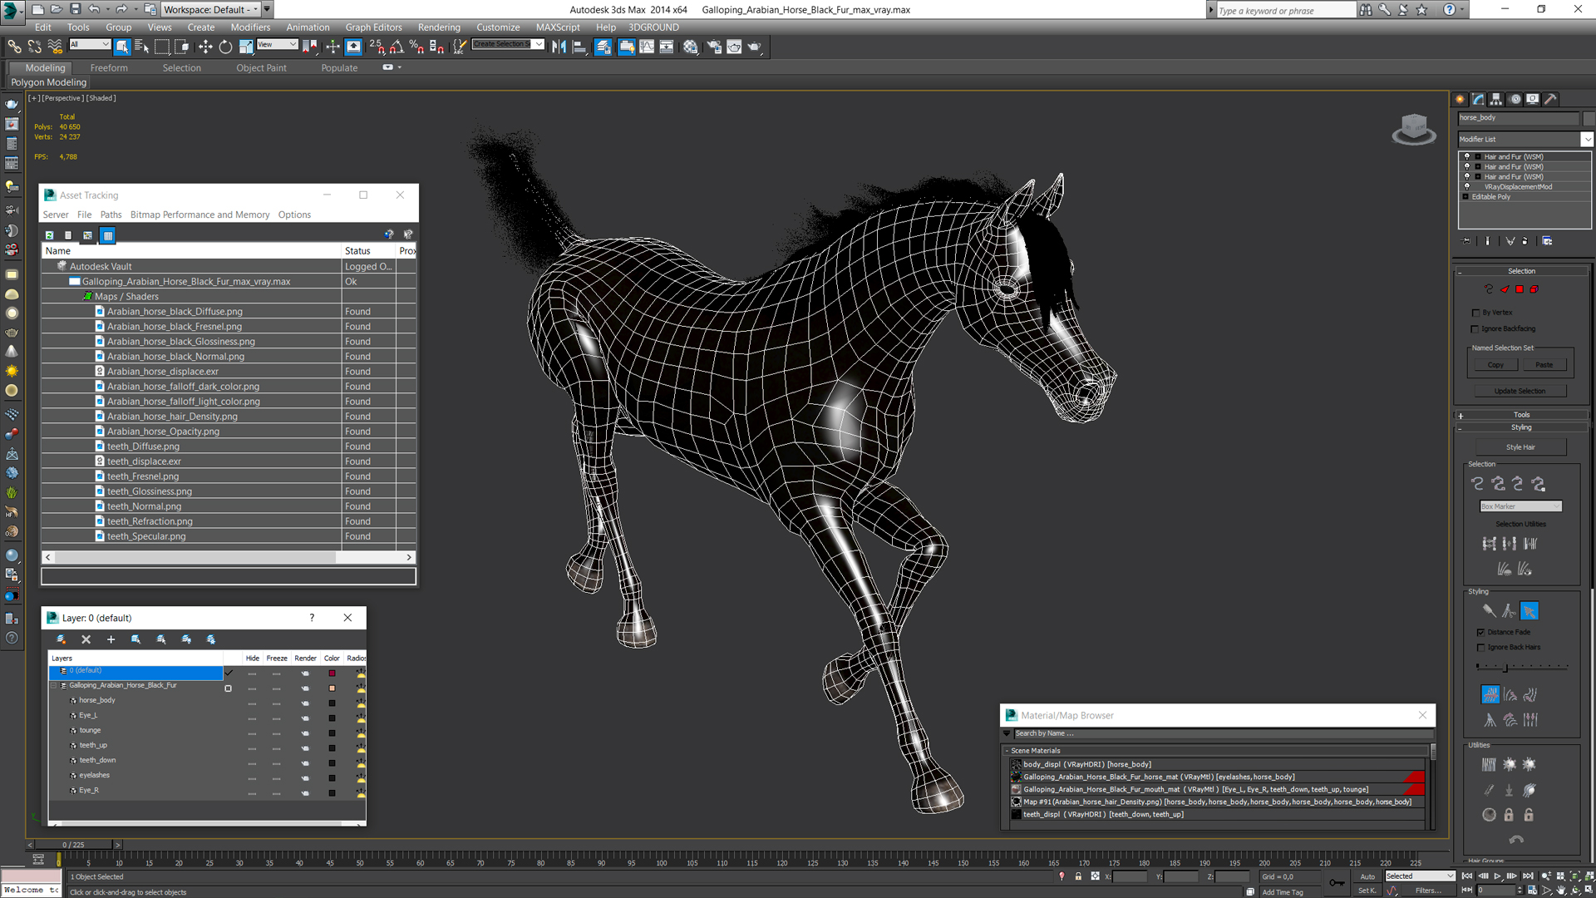Click Configure Modifier Sets icon
The width and height of the screenshot is (1596, 898).
tap(1547, 241)
